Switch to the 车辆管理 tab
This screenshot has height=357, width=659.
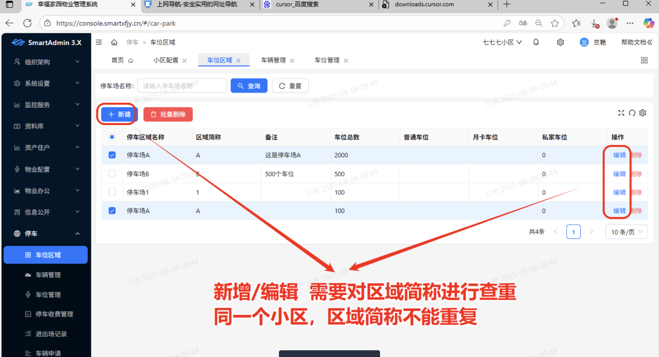273,60
